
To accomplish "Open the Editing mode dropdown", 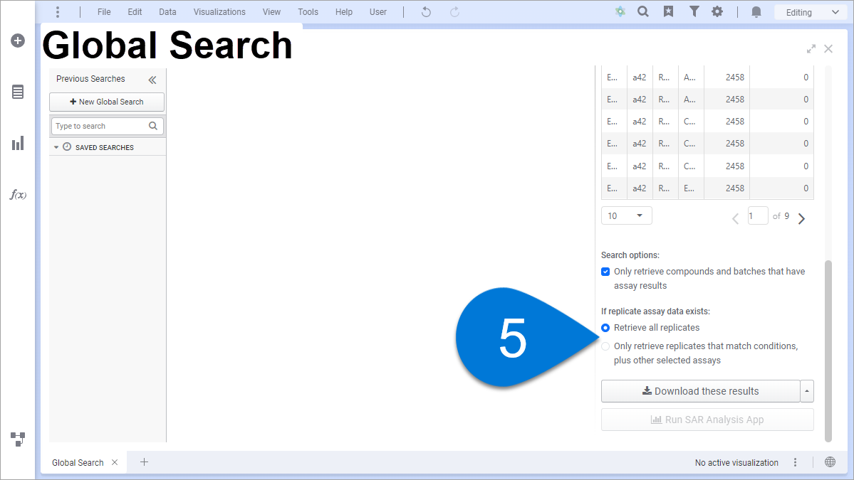I will pyautogui.click(x=812, y=12).
